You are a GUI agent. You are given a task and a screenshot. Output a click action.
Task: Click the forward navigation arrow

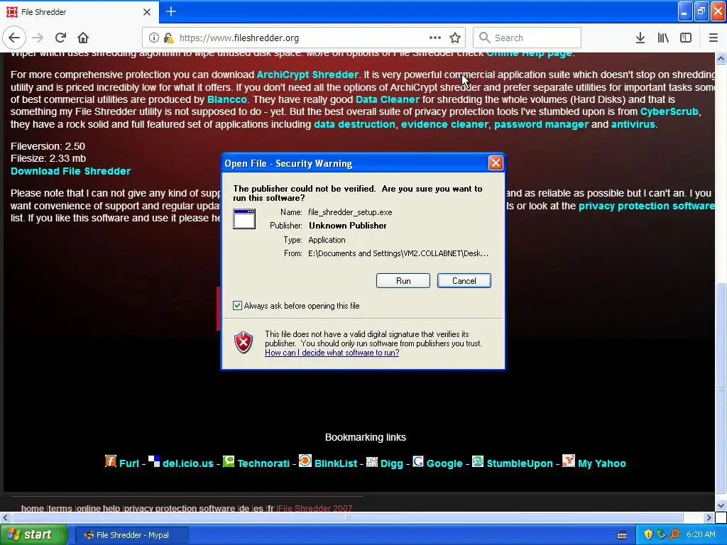click(x=38, y=38)
